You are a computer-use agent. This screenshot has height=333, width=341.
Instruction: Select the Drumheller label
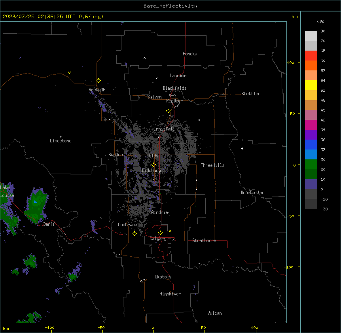(252, 193)
